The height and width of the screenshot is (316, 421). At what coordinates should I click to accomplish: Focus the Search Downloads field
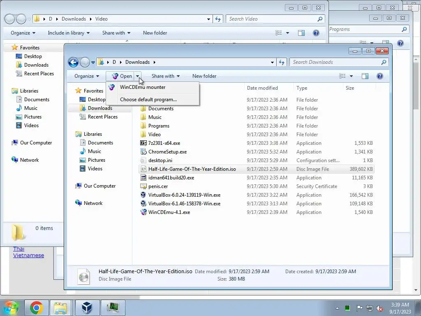339,62
